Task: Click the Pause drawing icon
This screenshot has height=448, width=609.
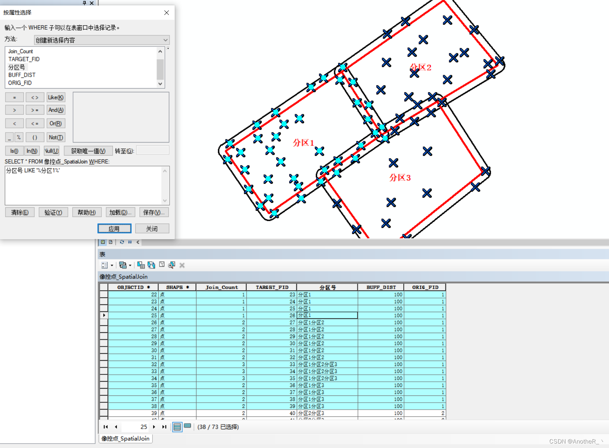Action: [130, 242]
